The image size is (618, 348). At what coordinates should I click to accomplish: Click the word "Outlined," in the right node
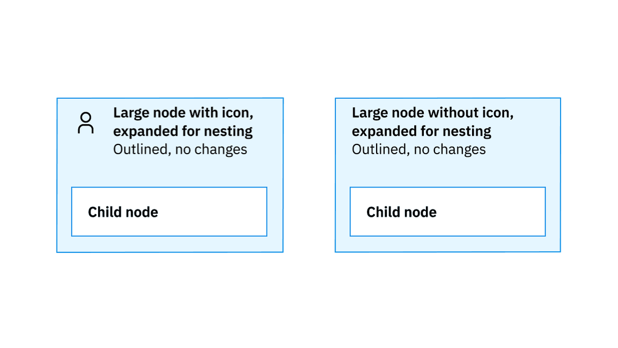coord(380,149)
